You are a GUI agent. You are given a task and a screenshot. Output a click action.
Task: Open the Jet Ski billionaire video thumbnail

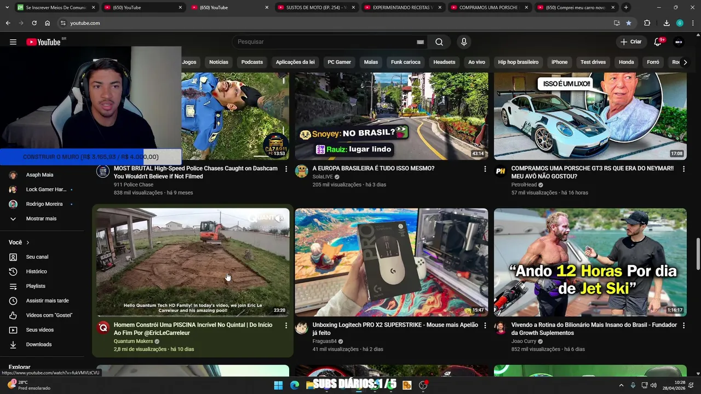tap(590, 262)
